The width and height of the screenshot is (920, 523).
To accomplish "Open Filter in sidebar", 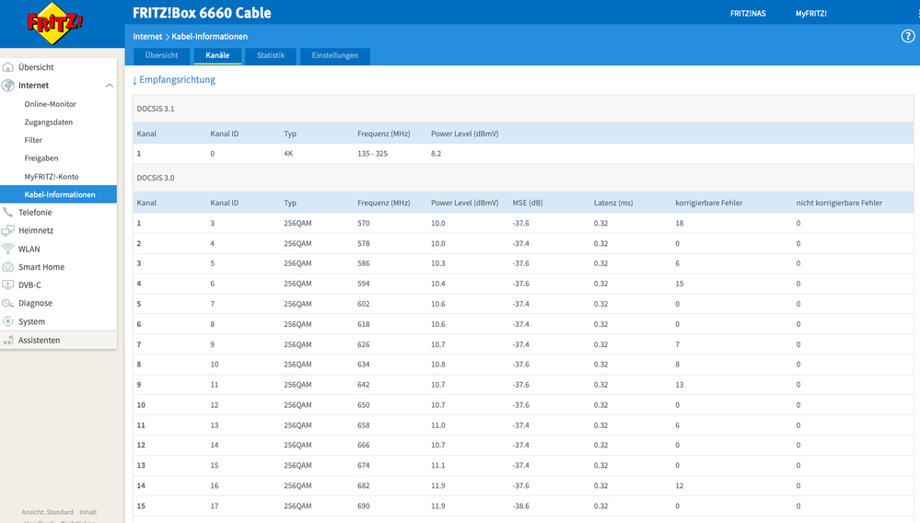I will (x=33, y=140).
